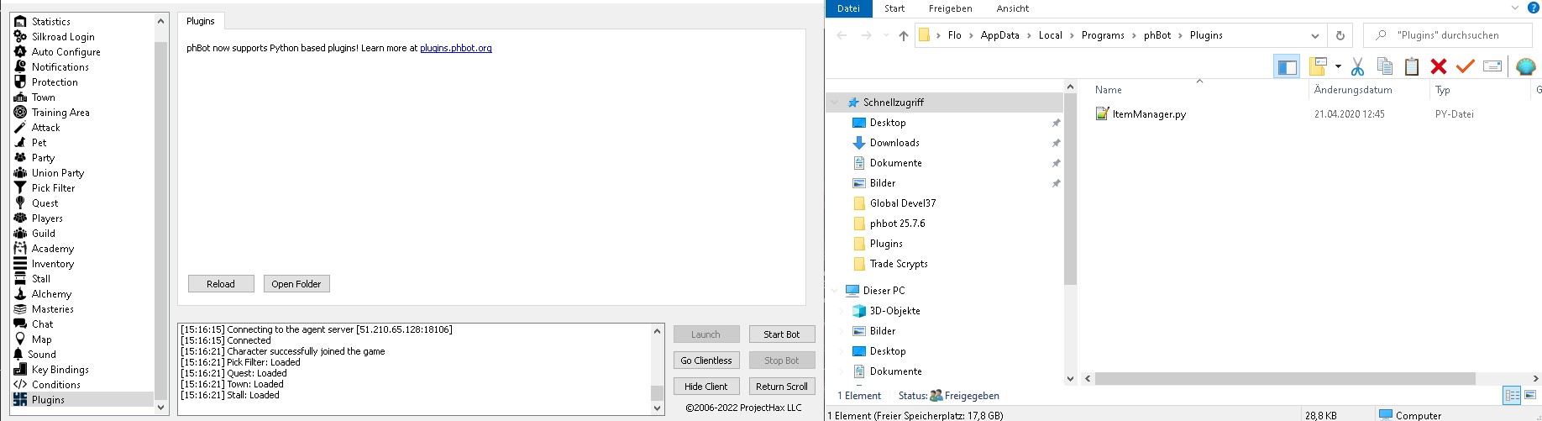
Task: Click the clipboard paste icon
Action: pos(1412,66)
